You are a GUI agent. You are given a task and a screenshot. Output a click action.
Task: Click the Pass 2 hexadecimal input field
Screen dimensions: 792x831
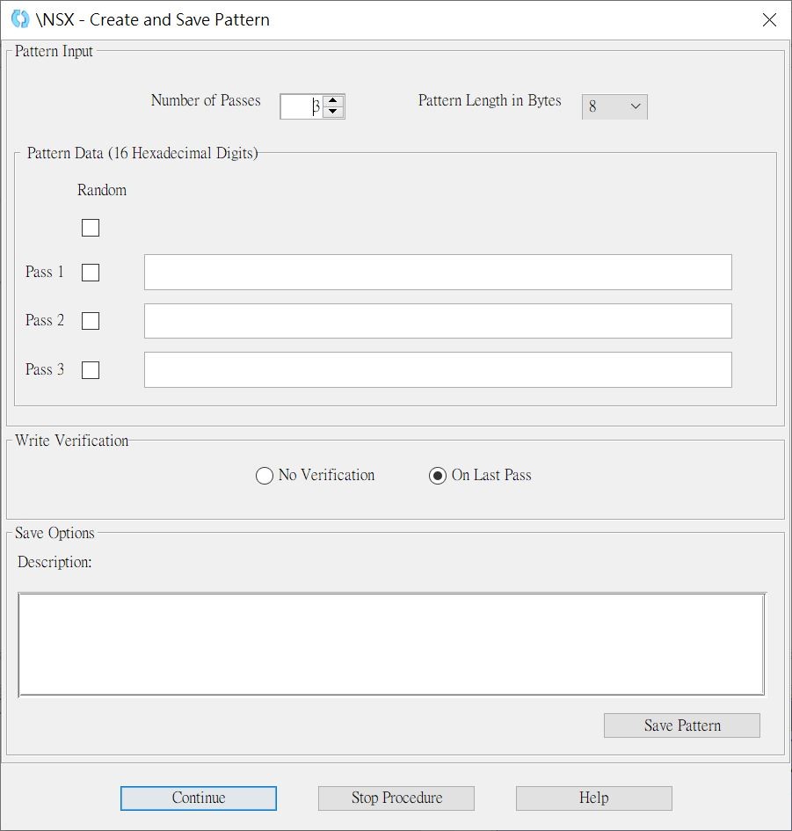(438, 321)
